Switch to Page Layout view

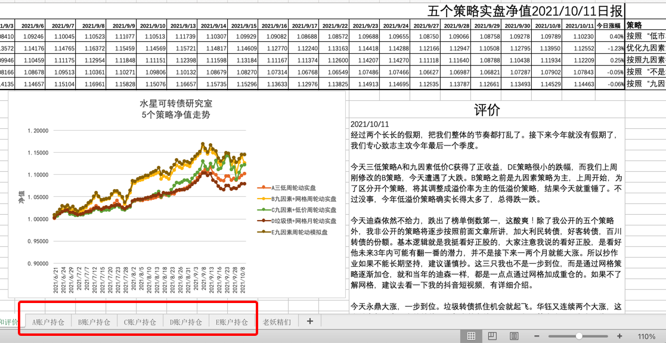pos(492,336)
